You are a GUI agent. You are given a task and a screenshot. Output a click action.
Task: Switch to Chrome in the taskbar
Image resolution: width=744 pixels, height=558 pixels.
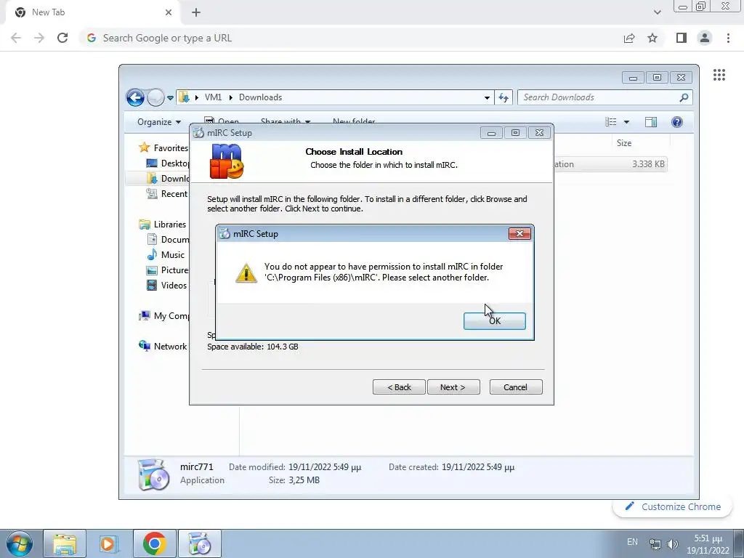(x=154, y=543)
